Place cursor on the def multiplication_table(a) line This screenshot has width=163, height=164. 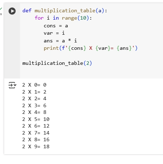[x=64, y=11]
